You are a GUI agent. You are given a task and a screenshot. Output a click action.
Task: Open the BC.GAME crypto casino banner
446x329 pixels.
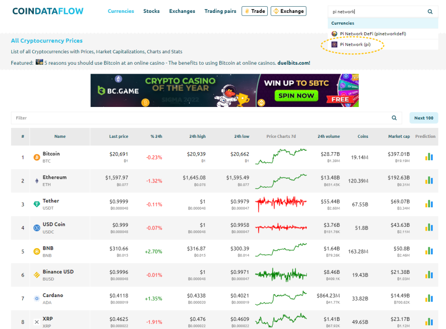[225, 90]
